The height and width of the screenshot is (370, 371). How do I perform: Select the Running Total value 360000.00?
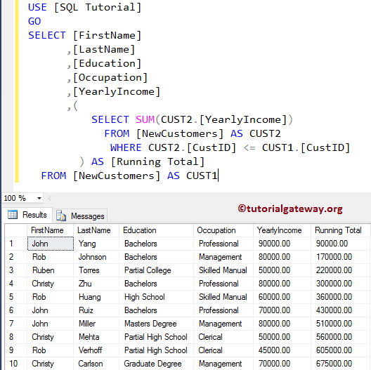340,297
